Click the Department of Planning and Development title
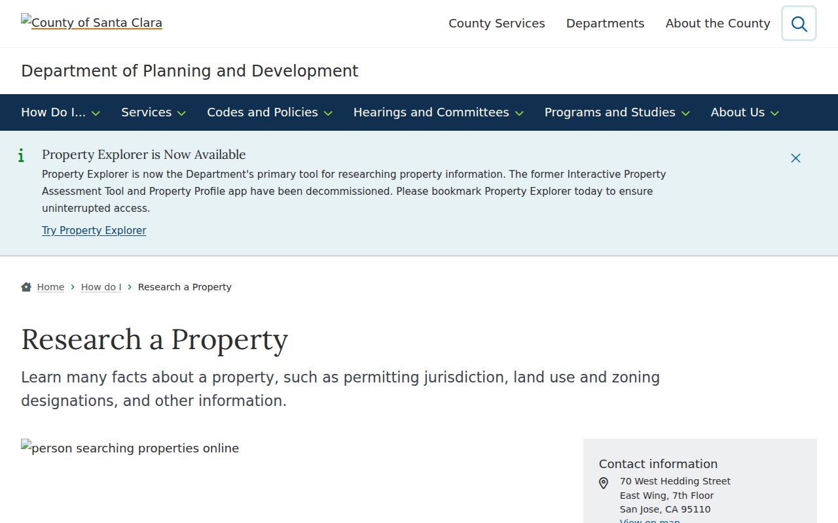Screen dimensions: 838x523 (x=190, y=71)
